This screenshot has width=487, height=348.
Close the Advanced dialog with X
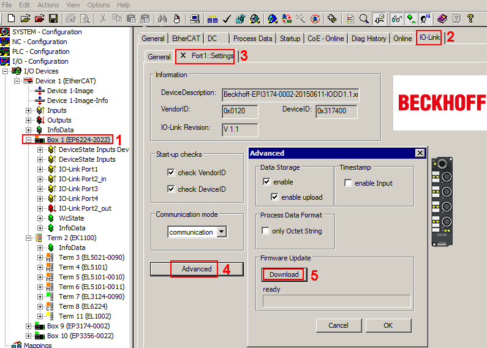tap(420, 153)
